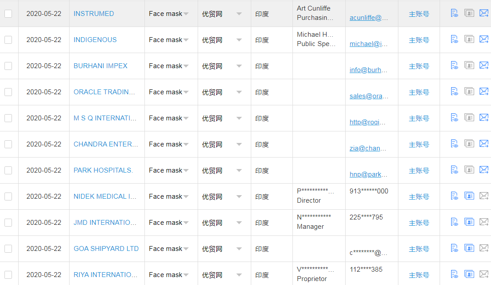Open contact card icon for CHANDRA ENTER row
This screenshot has height=285, width=491.
(x=469, y=143)
